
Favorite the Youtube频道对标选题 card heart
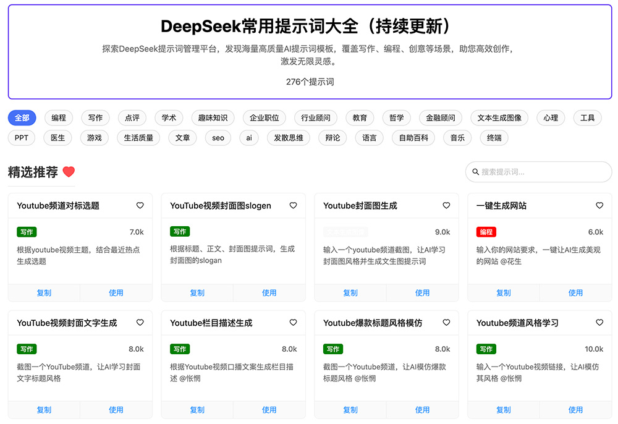click(140, 205)
